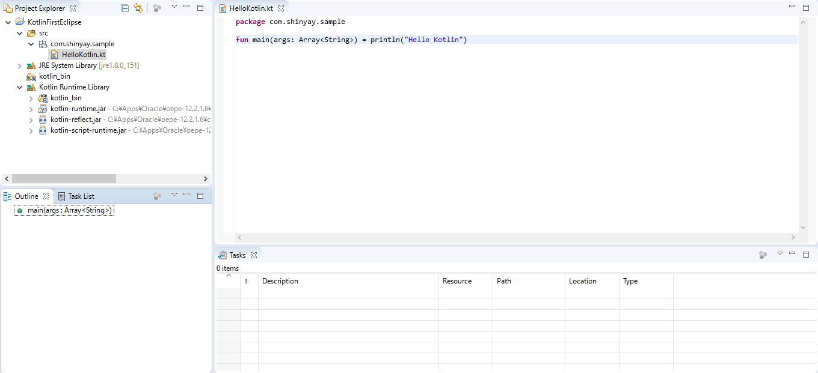Collapse the Kotlin Runtime Library node
Screen dimensions: 818x373
tap(19, 86)
